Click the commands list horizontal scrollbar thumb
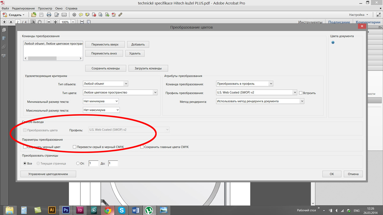This screenshot has height=215, width=383. point(42,58)
